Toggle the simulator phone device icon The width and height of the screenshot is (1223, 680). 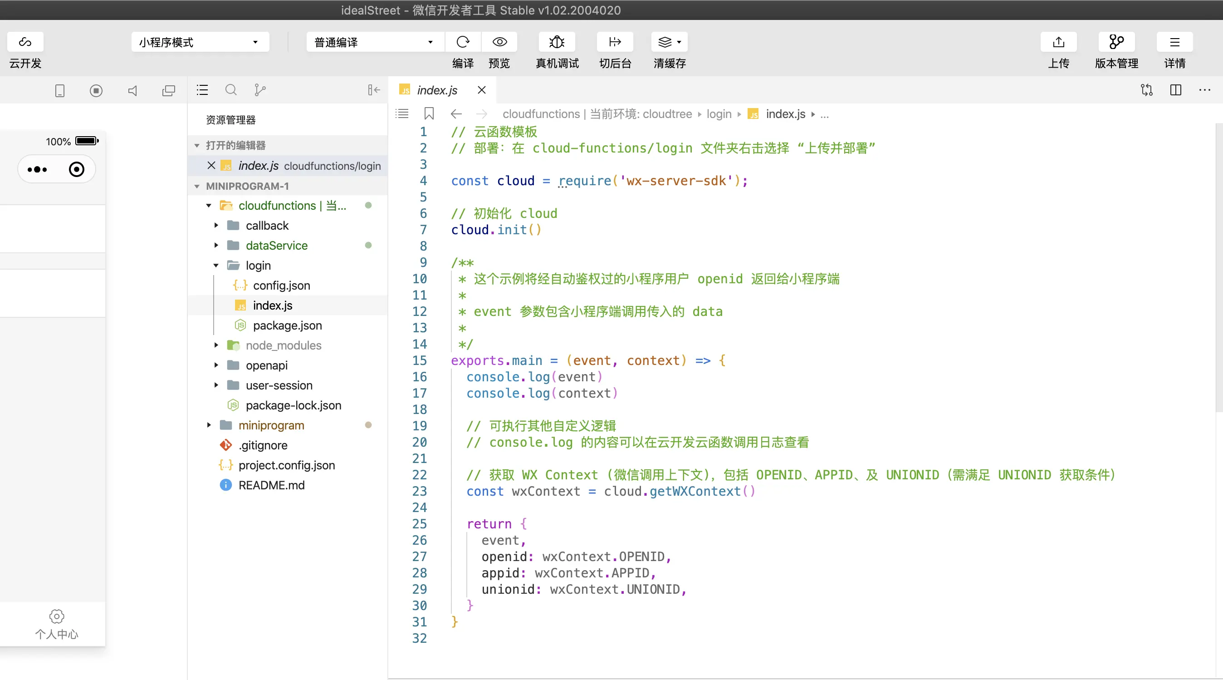pyautogui.click(x=60, y=90)
